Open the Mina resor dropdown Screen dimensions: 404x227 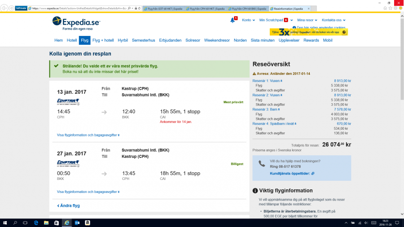click(x=307, y=20)
